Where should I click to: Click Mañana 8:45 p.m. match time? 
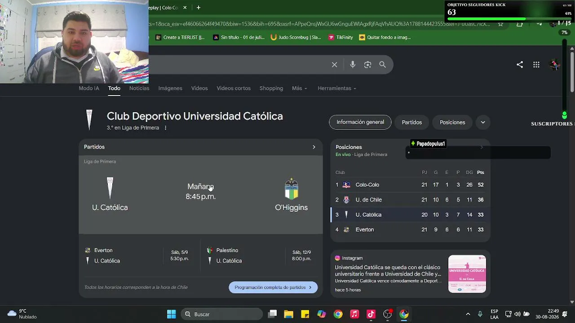click(201, 192)
